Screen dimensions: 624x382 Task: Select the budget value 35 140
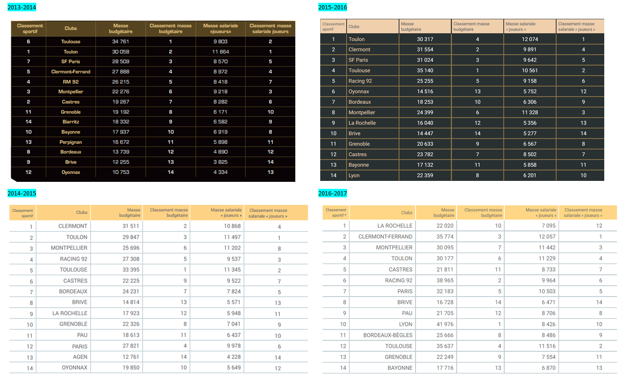coord(425,70)
